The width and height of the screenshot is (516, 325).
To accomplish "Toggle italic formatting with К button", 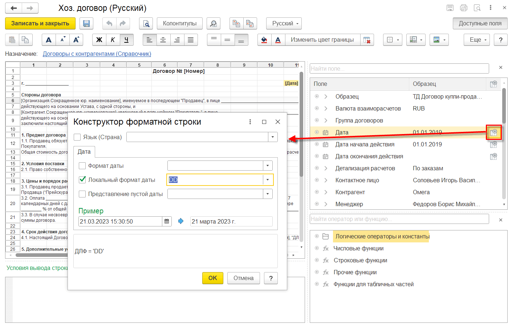I will click(x=113, y=40).
